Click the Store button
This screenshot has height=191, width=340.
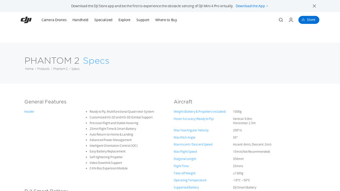tap(308, 20)
